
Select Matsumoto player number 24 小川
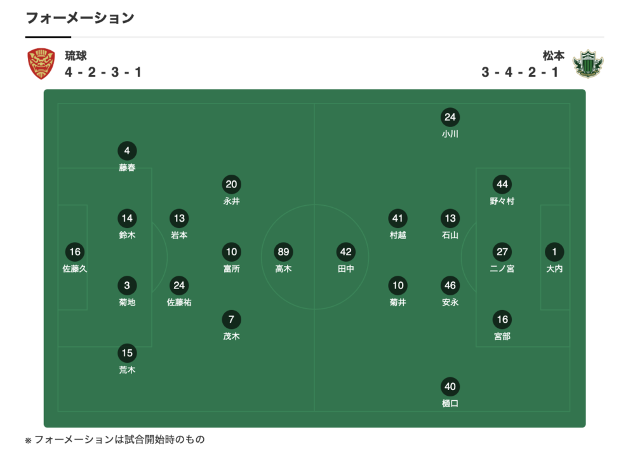coord(450,118)
